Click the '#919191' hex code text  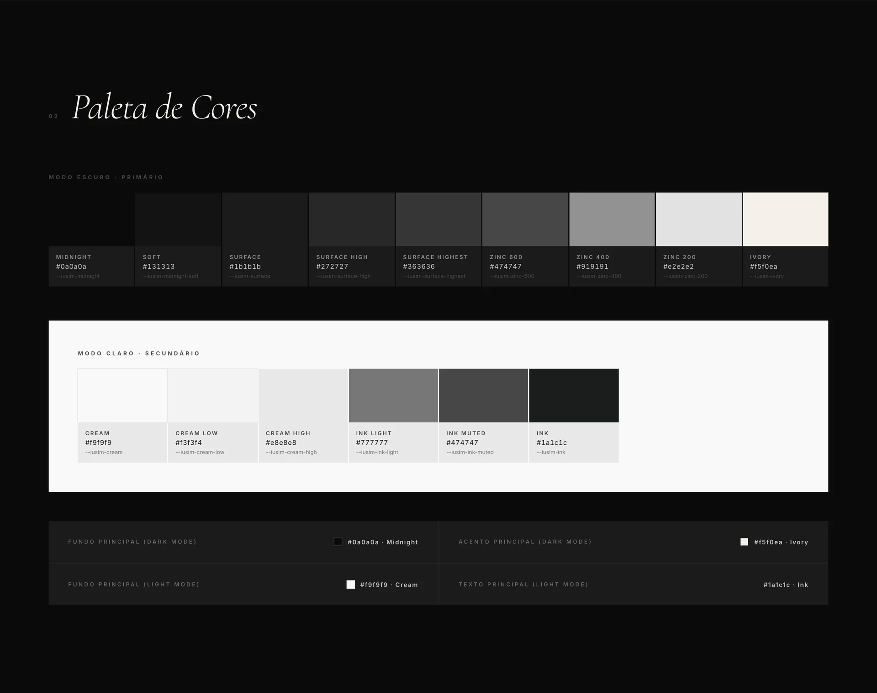[592, 267]
